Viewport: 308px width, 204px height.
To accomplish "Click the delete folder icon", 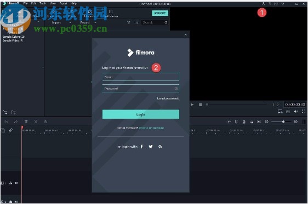I will click(x=13, y=112).
